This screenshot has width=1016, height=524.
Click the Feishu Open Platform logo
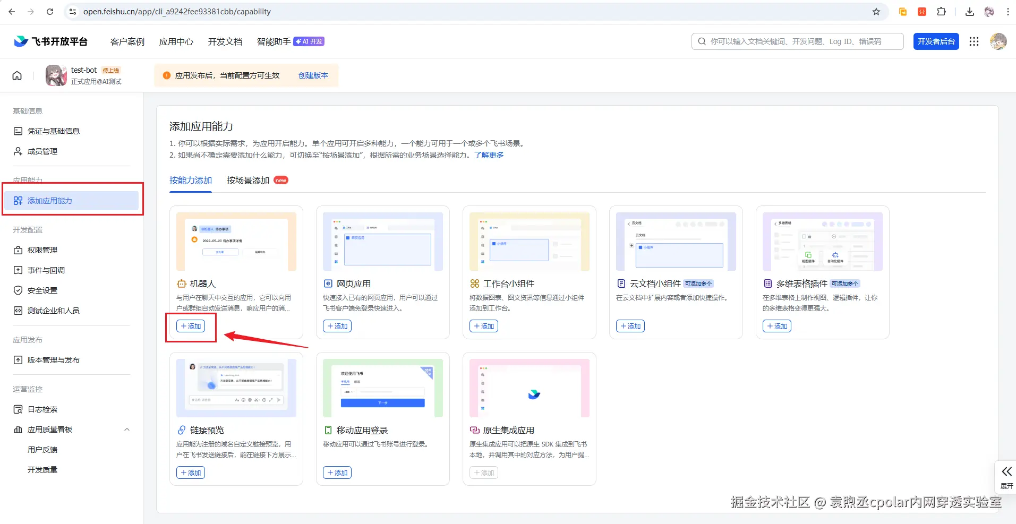pos(50,41)
